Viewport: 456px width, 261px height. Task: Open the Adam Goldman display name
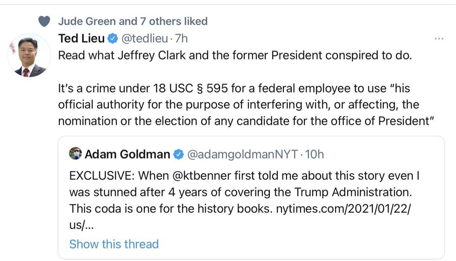pyautogui.click(x=127, y=154)
